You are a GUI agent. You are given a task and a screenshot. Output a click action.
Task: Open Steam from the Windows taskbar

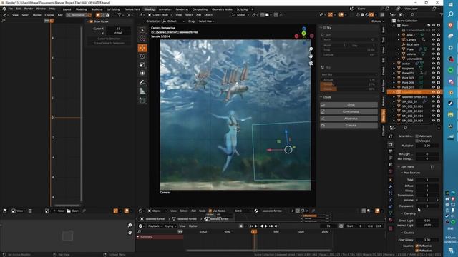coord(451,103)
